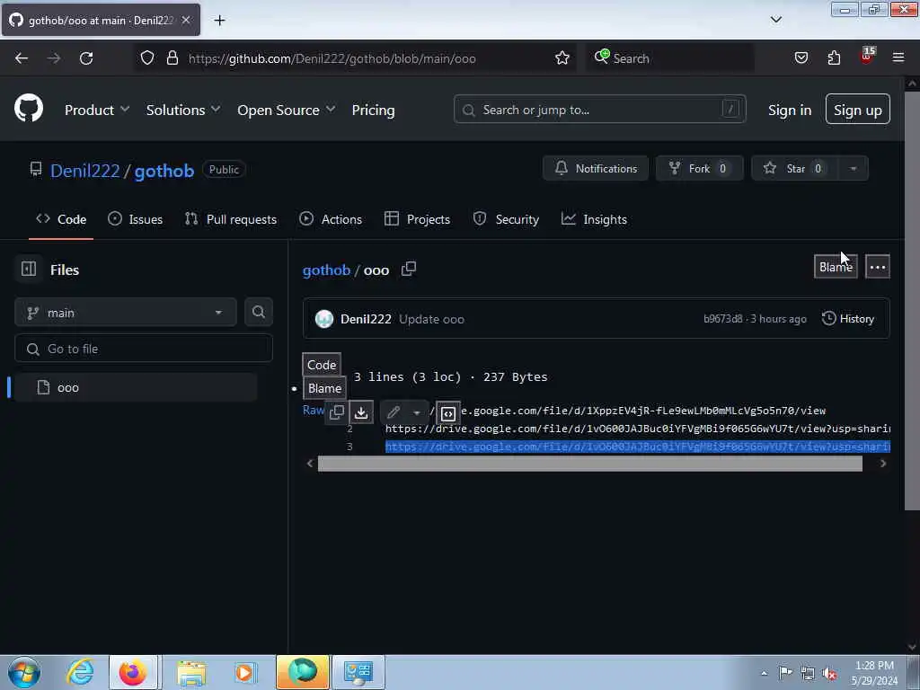
Task: Bookmark this page with the star icon
Action: coord(562,58)
